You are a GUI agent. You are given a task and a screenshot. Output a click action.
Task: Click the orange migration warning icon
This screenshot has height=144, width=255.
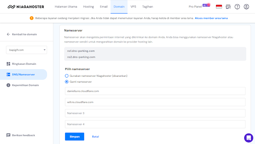pyautogui.click(x=31, y=18)
